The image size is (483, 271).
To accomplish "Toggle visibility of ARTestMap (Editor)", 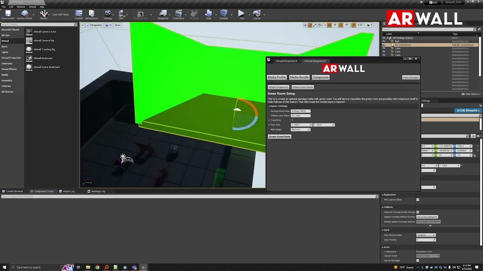I will pyautogui.click(x=384, y=38).
